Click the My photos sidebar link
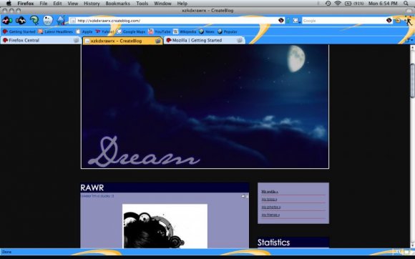 point(271,207)
